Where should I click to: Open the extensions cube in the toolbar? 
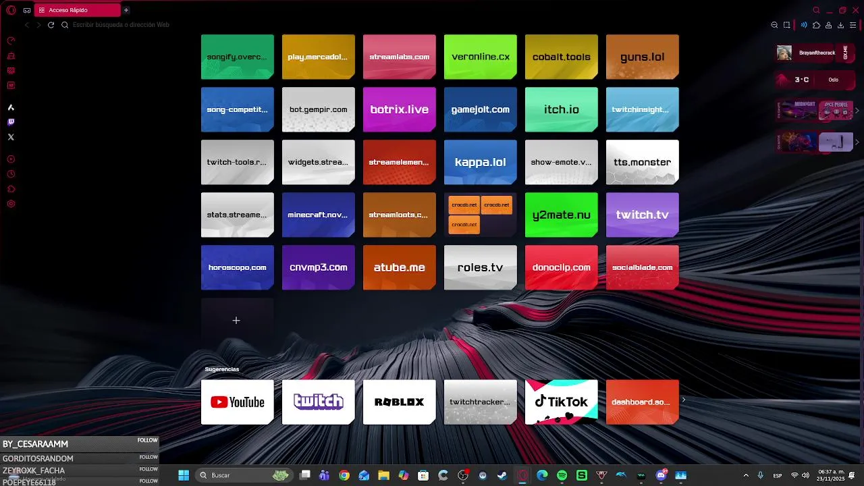[x=816, y=25]
